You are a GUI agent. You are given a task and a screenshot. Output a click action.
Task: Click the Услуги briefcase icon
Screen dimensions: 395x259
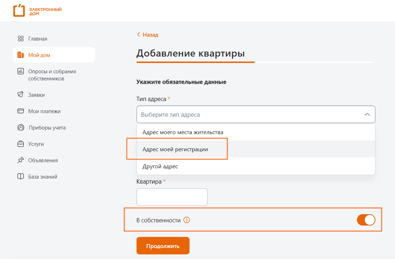tap(21, 144)
